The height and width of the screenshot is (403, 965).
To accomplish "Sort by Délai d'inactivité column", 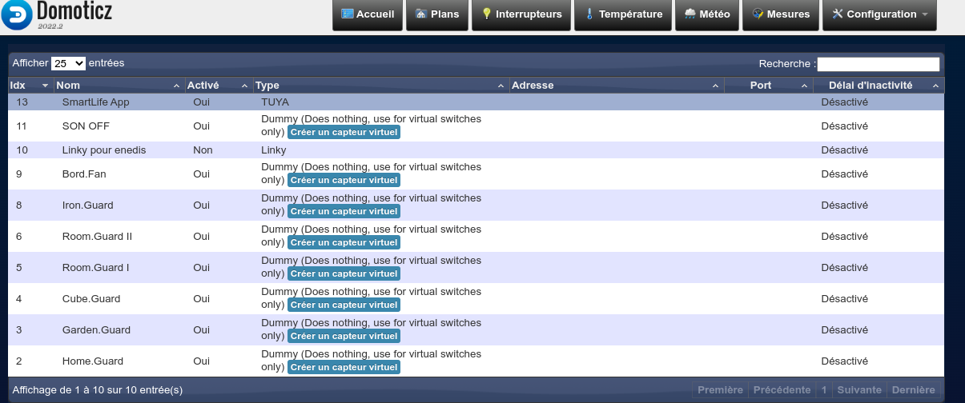I will (x=878, y=86).
